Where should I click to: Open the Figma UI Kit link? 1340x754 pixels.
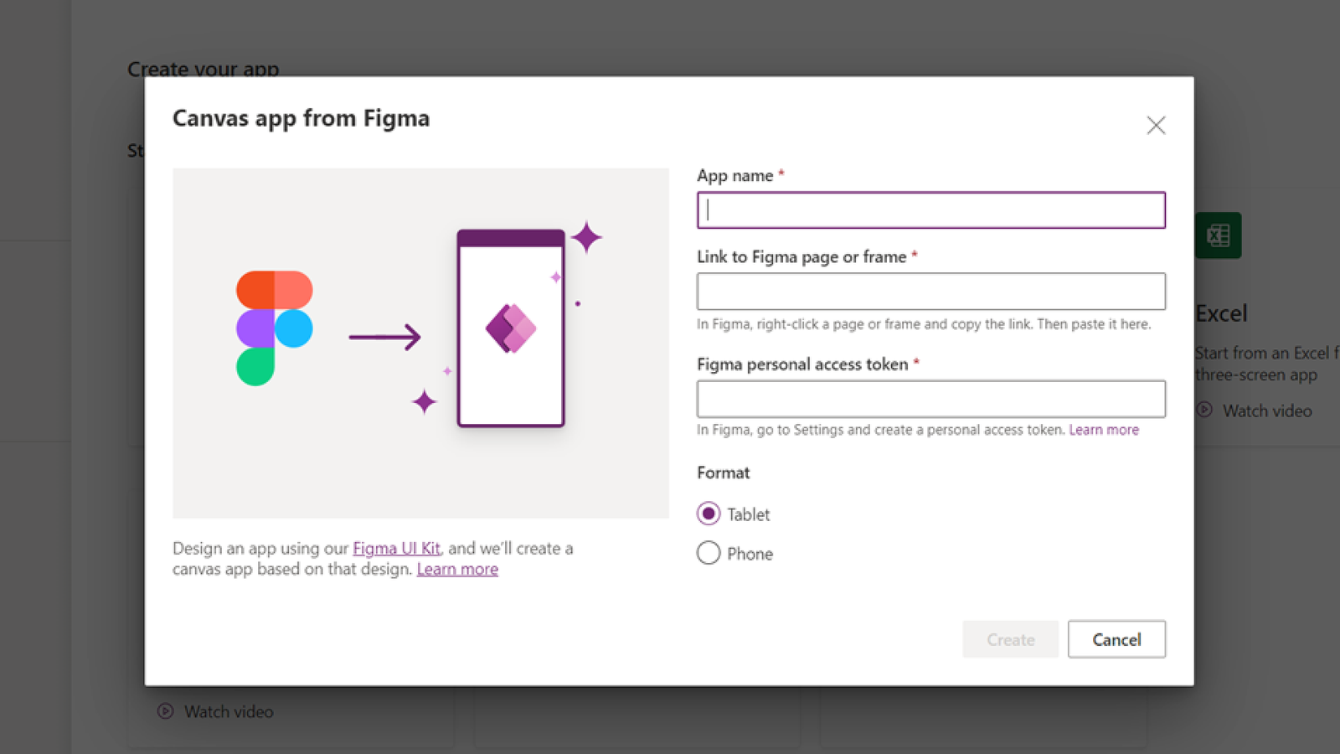(x=396, y=548)
